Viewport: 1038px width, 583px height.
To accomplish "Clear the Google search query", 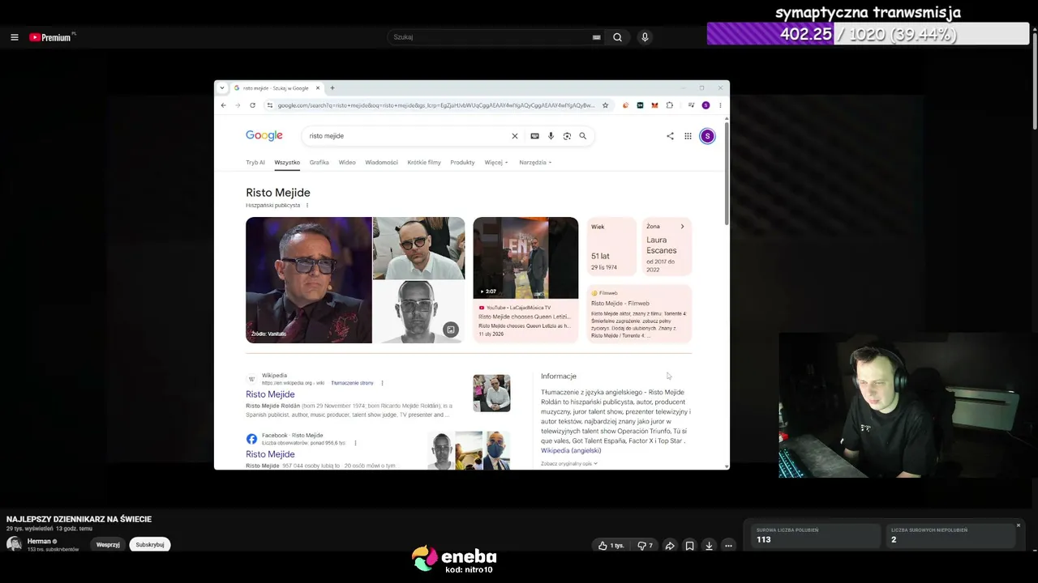I will click(514, 136).
